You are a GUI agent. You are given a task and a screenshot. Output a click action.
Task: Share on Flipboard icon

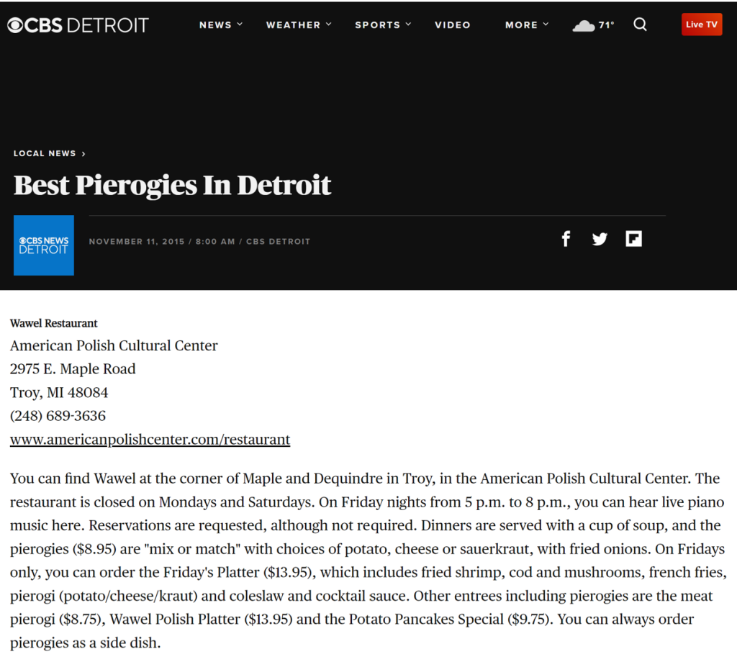[633, 239]
